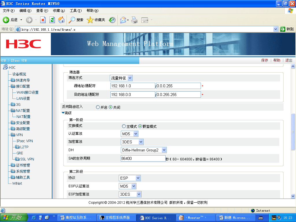
Task: Open the browser Home page icon
Action: 61,20
